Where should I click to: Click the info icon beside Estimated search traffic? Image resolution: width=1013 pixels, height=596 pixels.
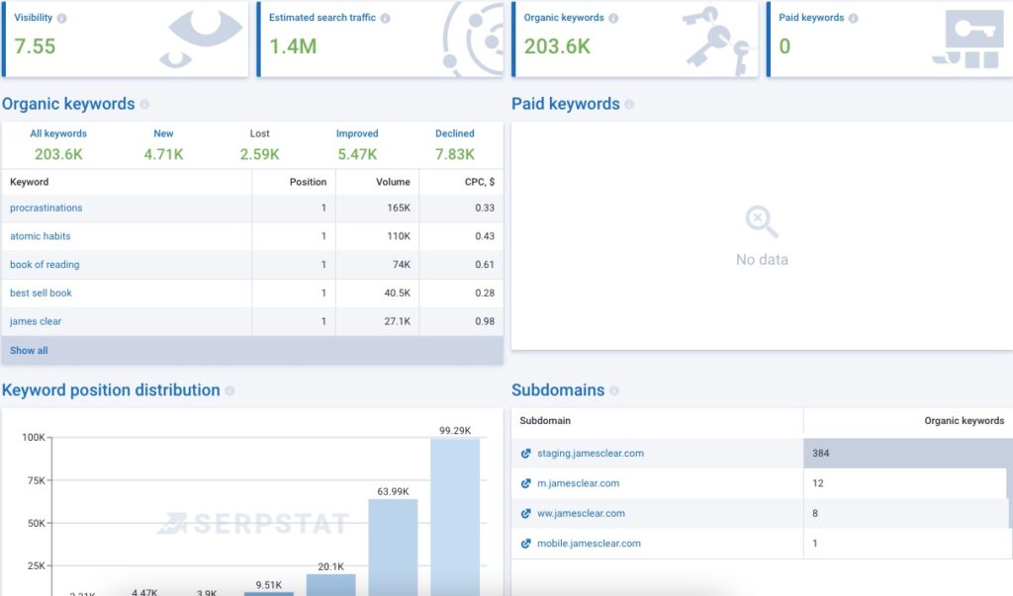386,18
